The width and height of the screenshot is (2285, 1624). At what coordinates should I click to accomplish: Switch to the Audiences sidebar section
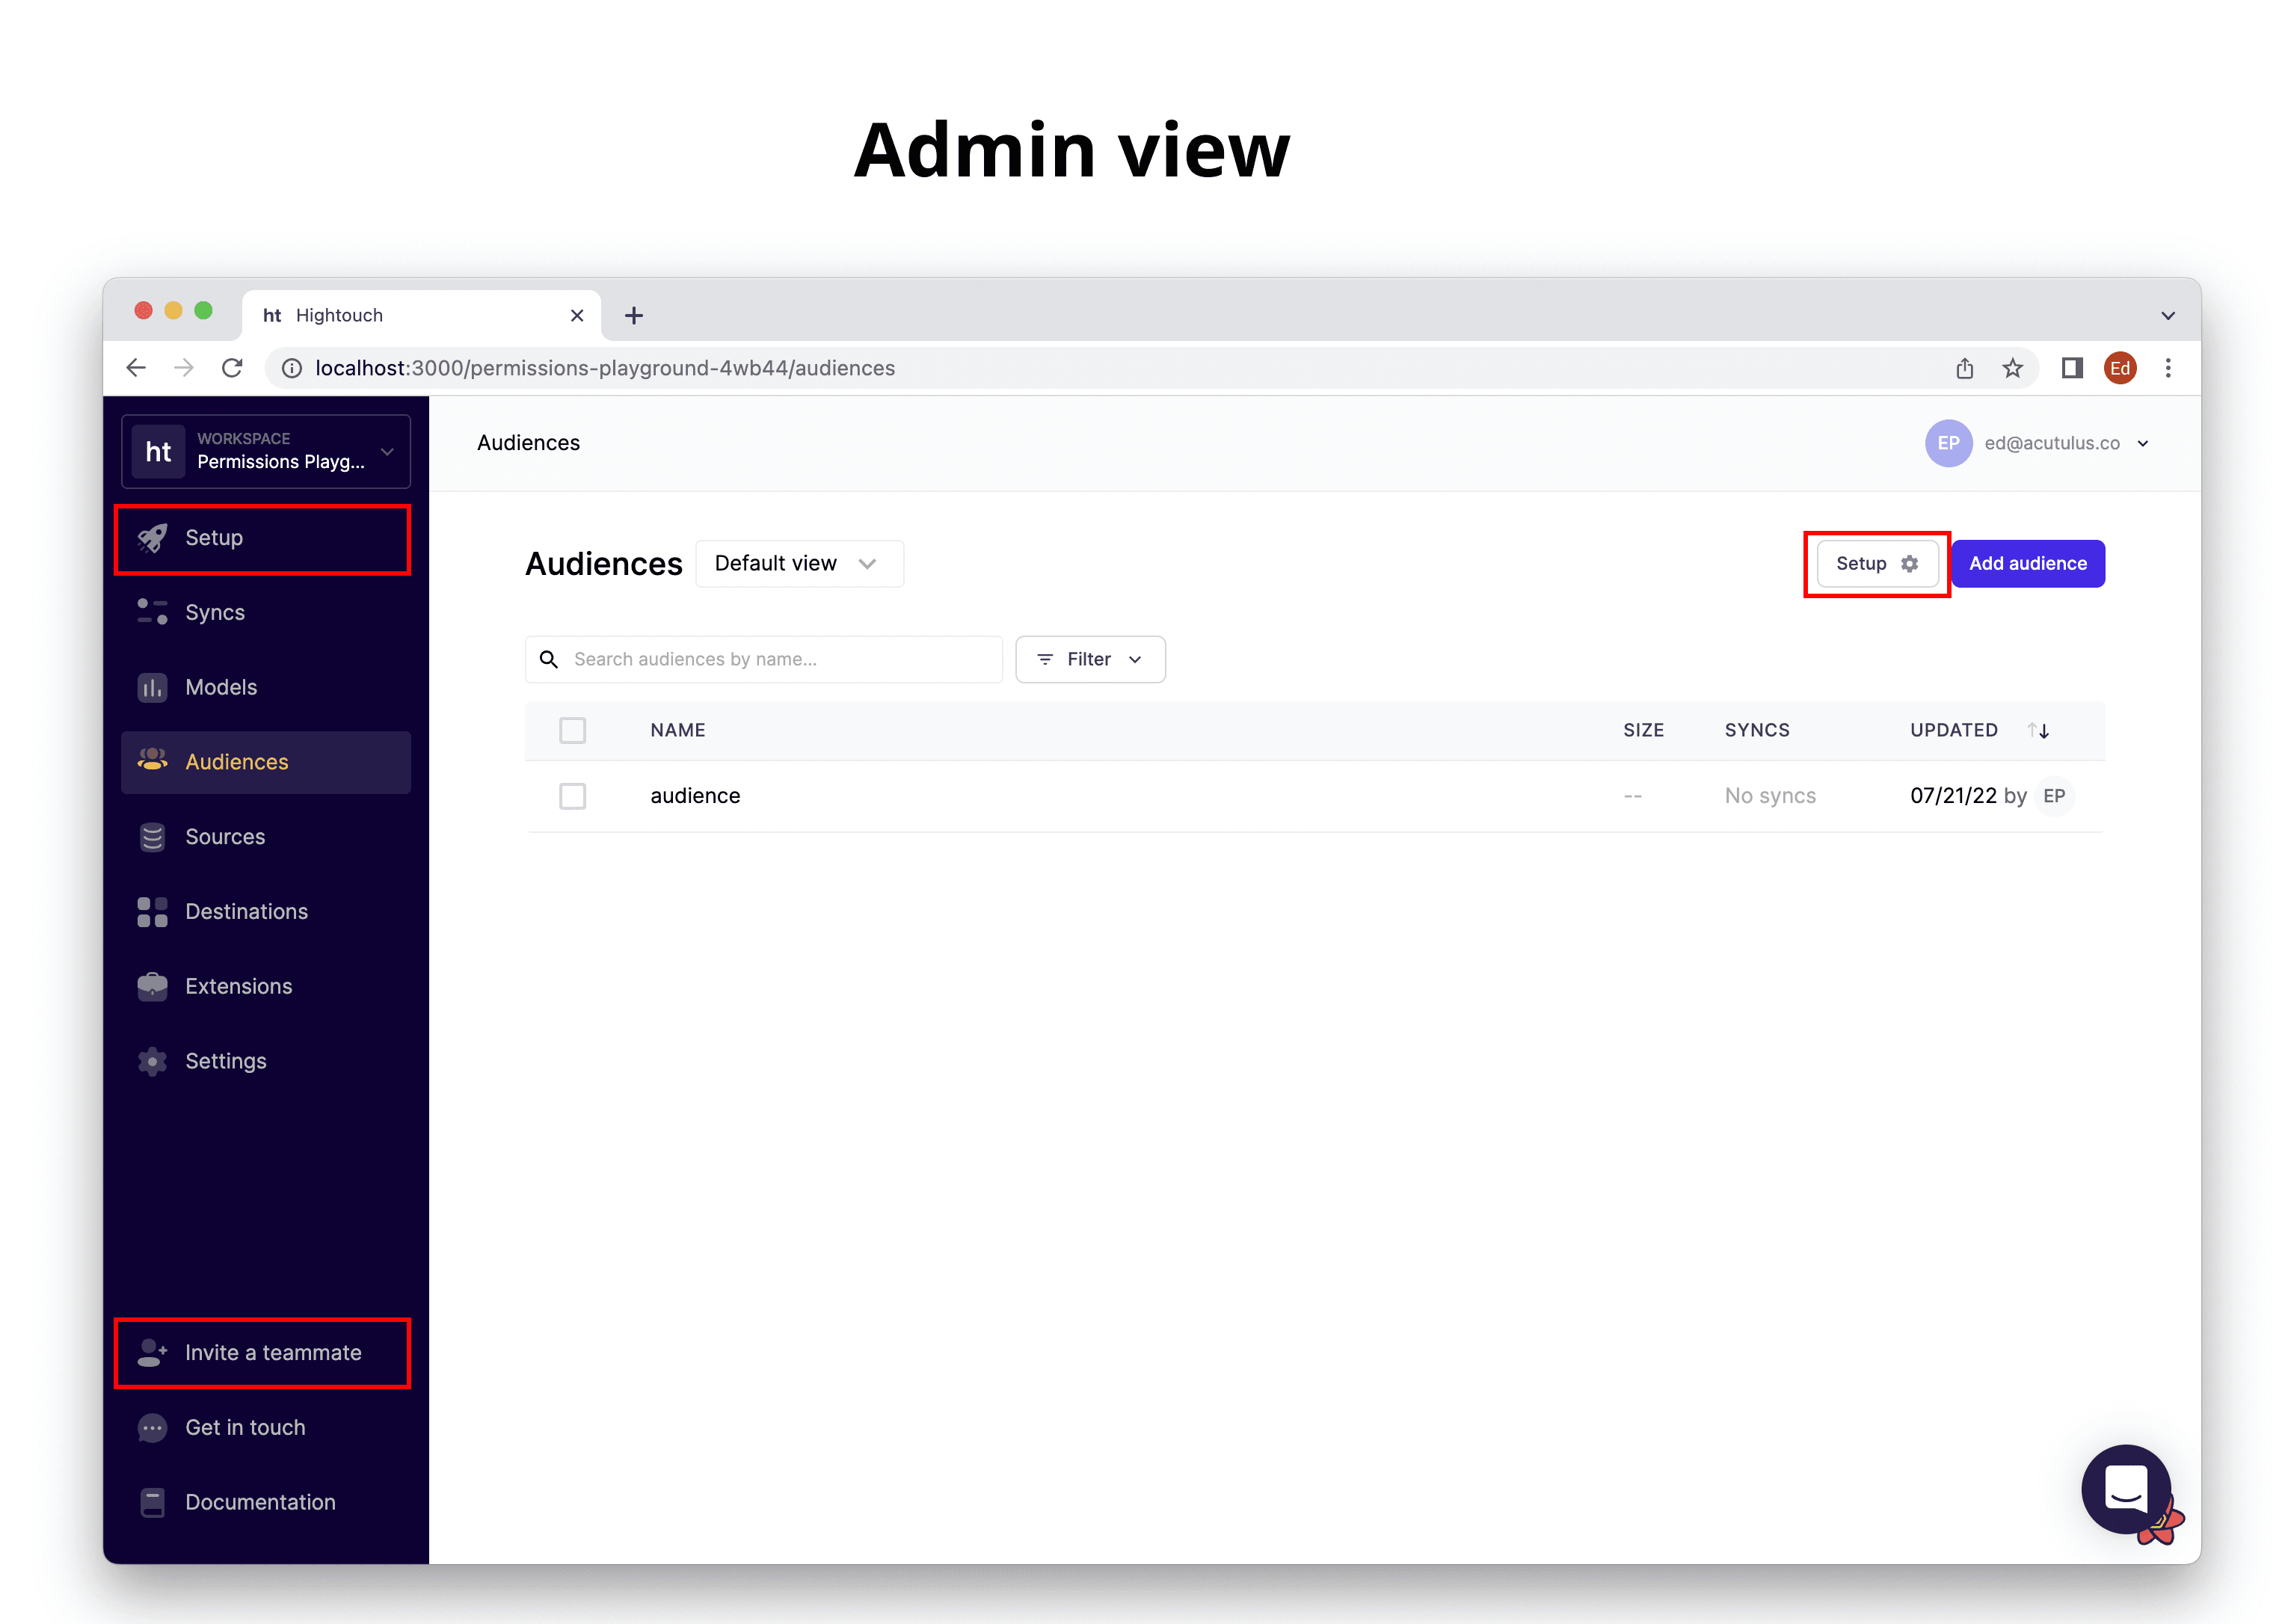(237, 761)
